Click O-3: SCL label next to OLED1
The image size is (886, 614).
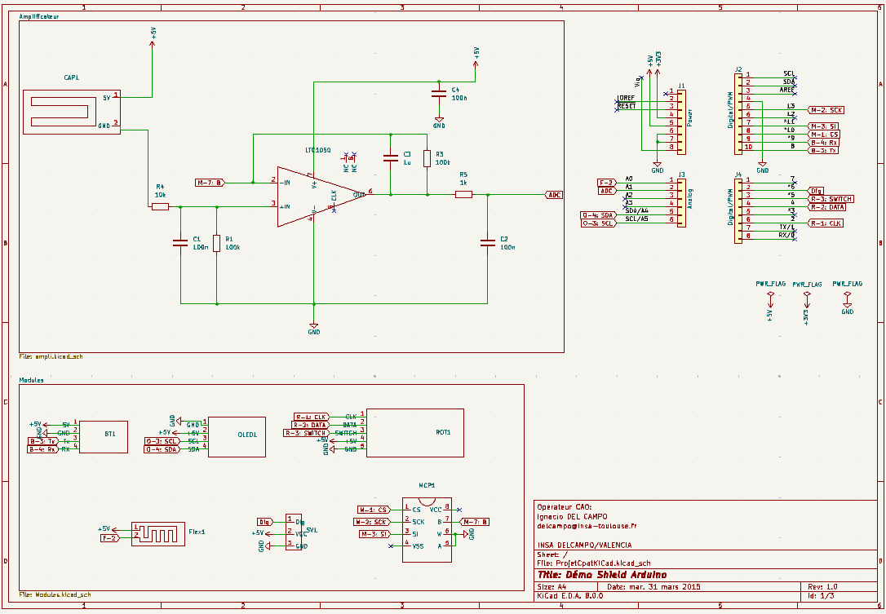pyautogui.click(x=162, y=441)
